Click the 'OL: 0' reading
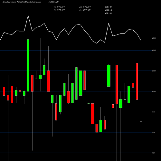 point(109,14)
